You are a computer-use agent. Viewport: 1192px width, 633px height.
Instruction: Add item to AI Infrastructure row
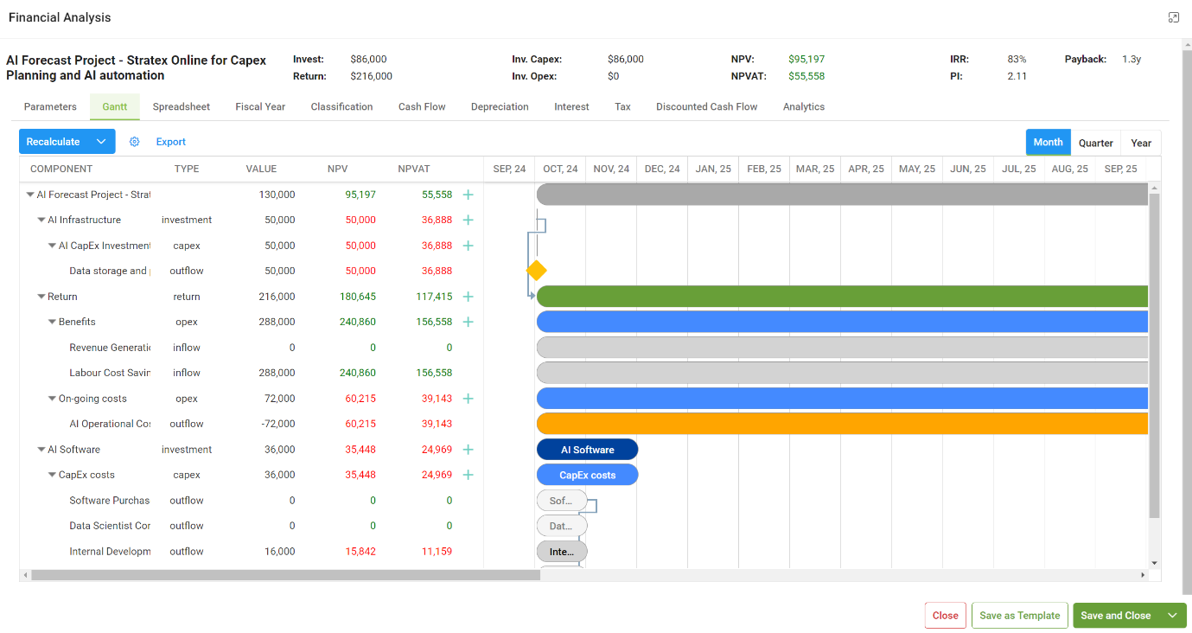(x=468, y=220)
